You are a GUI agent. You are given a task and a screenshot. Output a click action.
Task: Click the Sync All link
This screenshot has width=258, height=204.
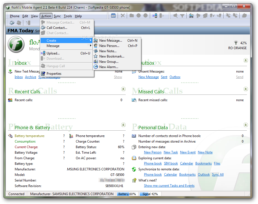tap(218, 175)
